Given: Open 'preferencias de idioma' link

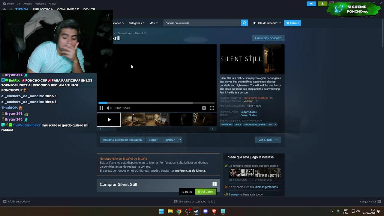Looking at the screenshot, I should pos(190,171).
